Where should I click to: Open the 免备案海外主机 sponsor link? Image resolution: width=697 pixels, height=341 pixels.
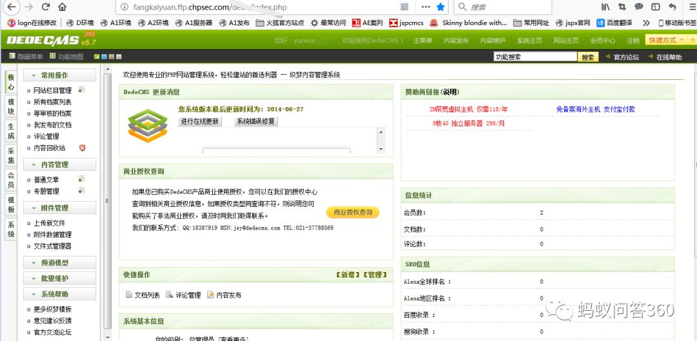(x=596, y=109)
